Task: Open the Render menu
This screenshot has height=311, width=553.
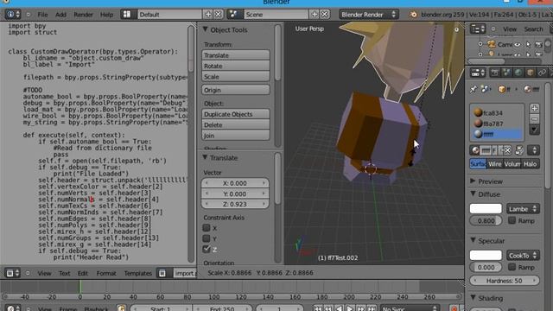Action: [x=83, y=15]
